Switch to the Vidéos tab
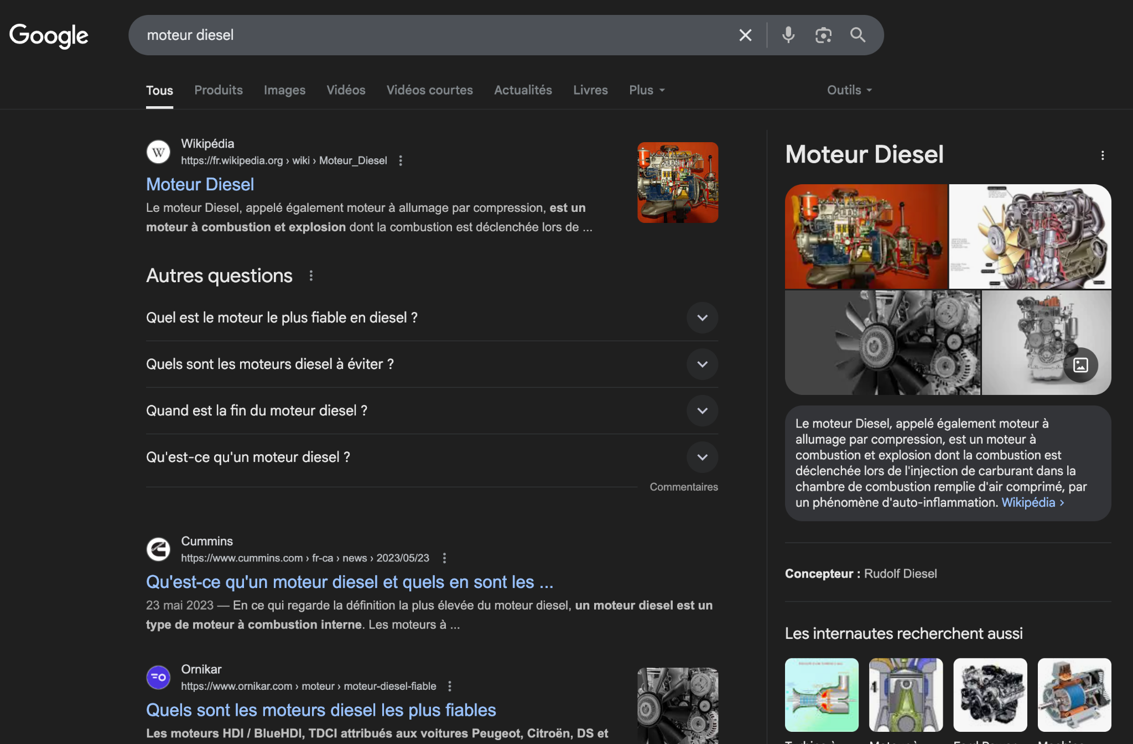The height and width of the screenshot is (744, 1133). (346, 90)
